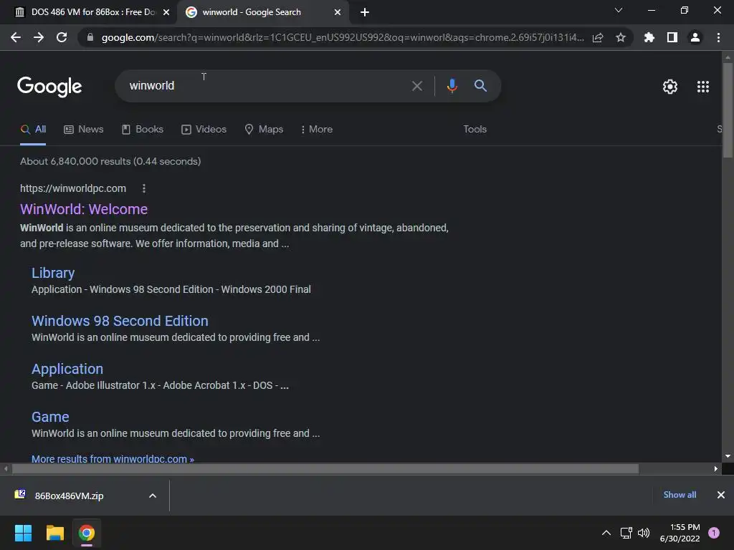Open the tab search chevron
This screenshot has width=734, height=550.
(619, 10)
